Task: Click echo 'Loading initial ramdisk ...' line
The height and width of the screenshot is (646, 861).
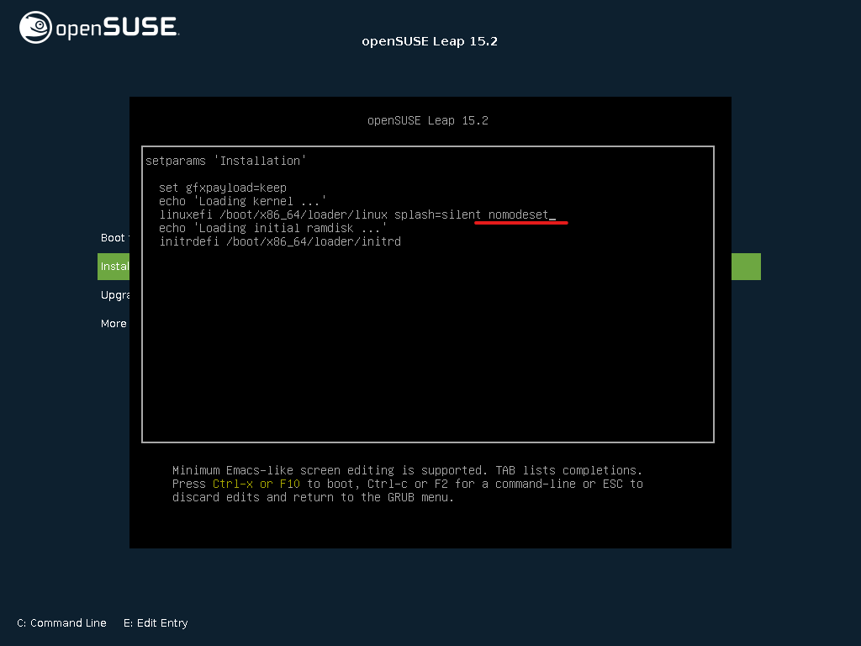Action: (x=273, y=228)
